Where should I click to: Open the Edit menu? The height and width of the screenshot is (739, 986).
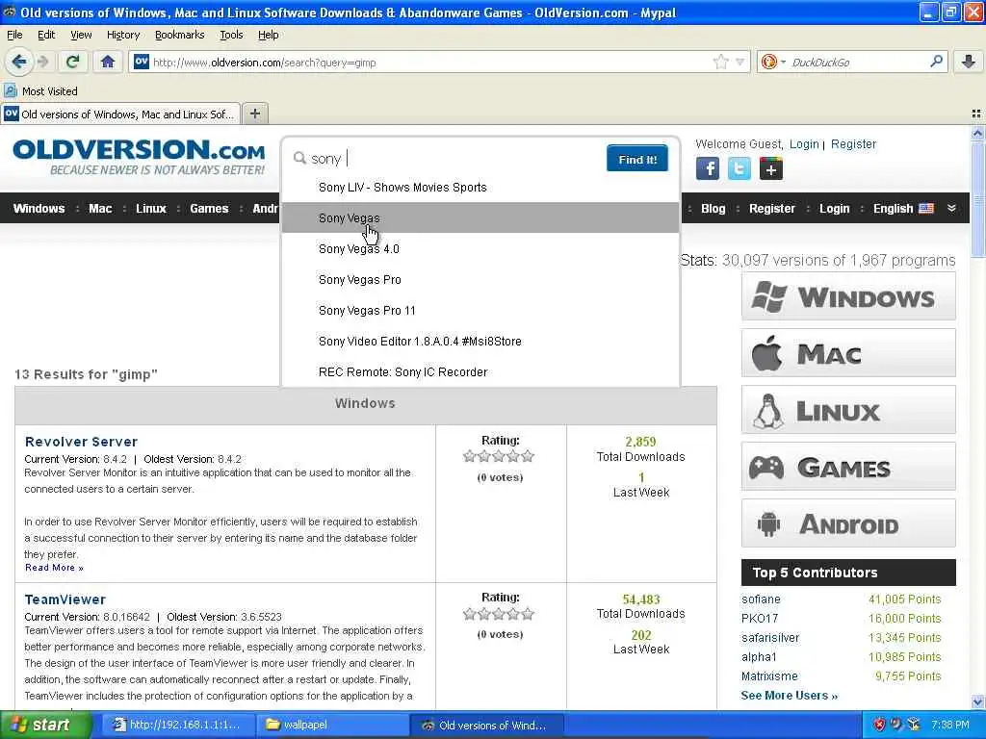[46, 35]
